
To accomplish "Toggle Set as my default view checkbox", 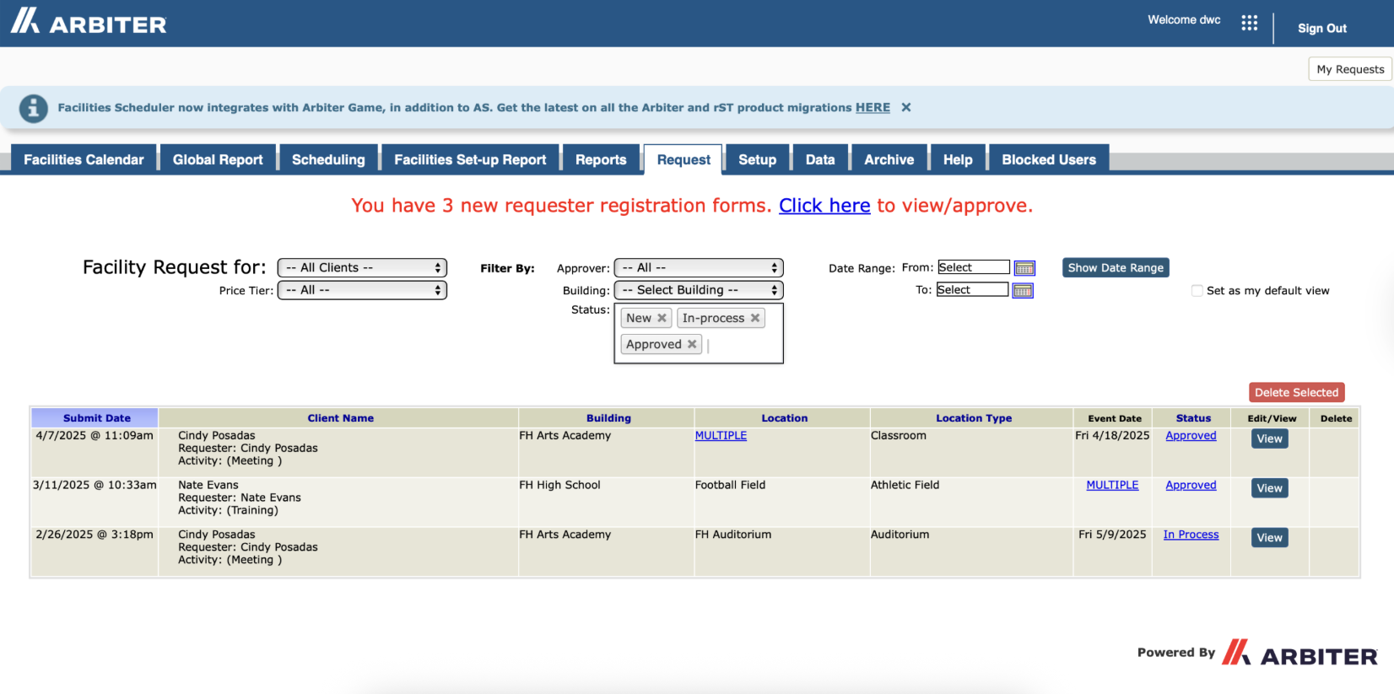I will 1197,291.
